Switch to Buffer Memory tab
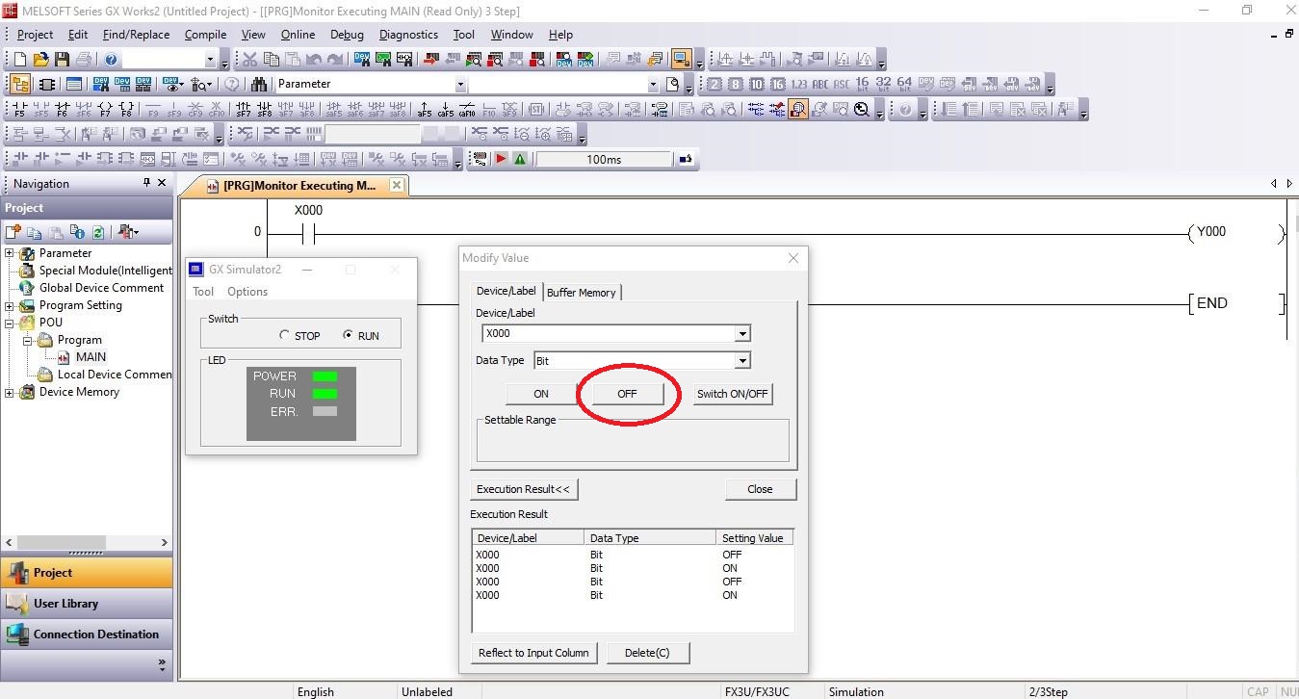Viewport: 1299px width, 699px height. coord(582,293)
